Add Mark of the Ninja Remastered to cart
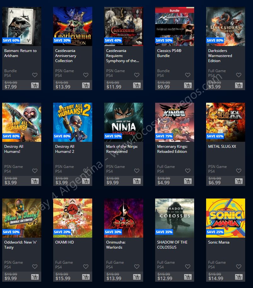 (x=137, y=181)
